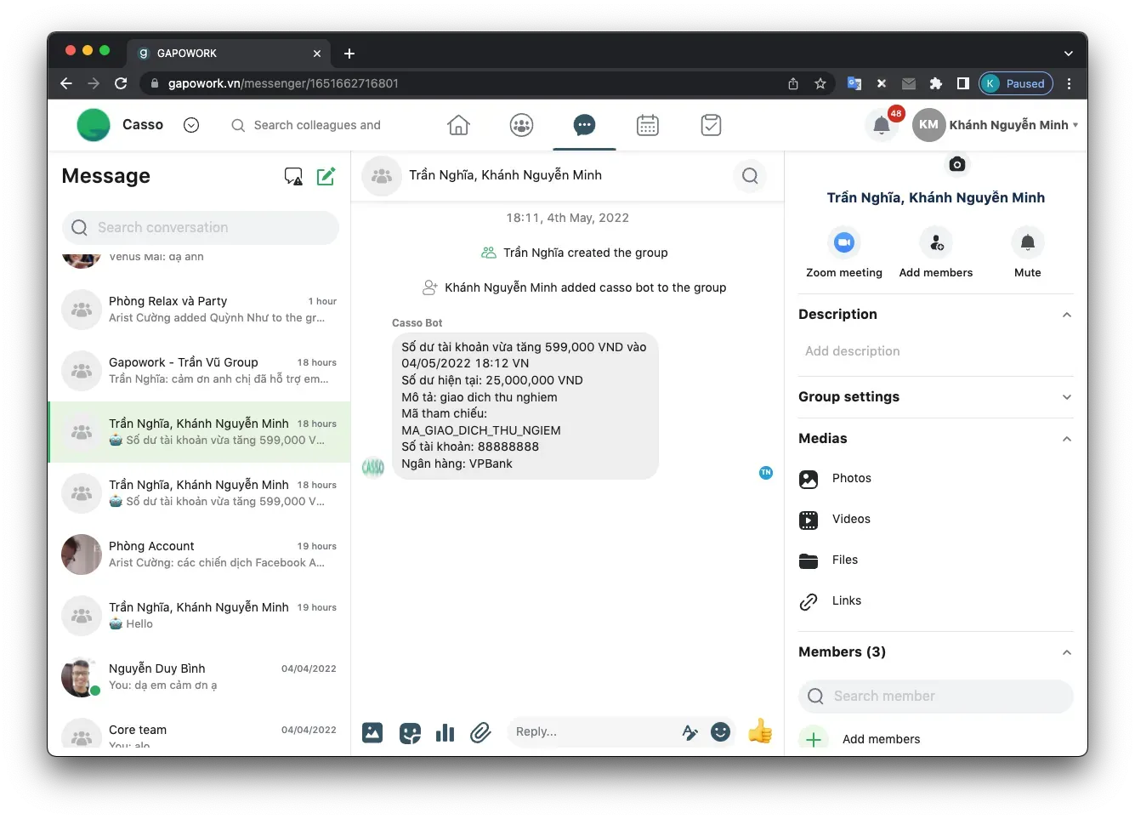Click the Casso workspace logo
Image resolution: width=1135 pixels, height=819 pixels.
point(94,125)
